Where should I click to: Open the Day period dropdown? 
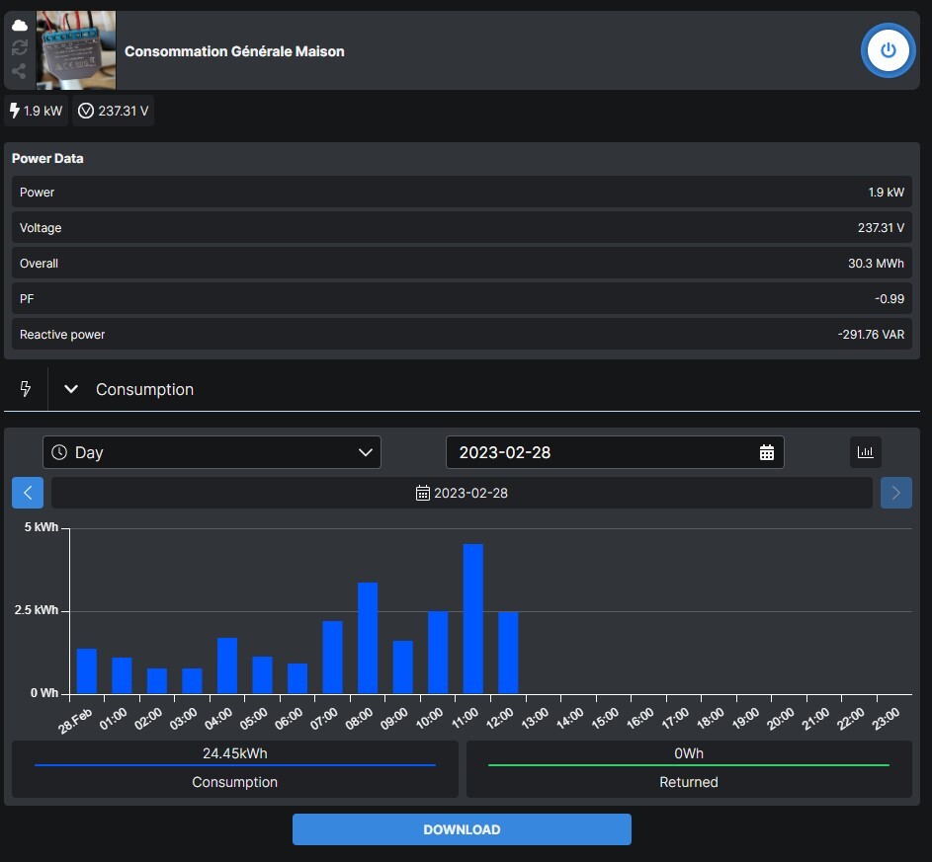pyautogui.click(x=212, y=452)
